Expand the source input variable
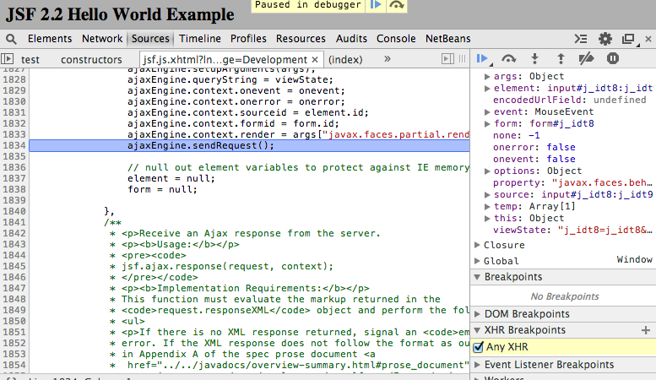 pos(487,194)
